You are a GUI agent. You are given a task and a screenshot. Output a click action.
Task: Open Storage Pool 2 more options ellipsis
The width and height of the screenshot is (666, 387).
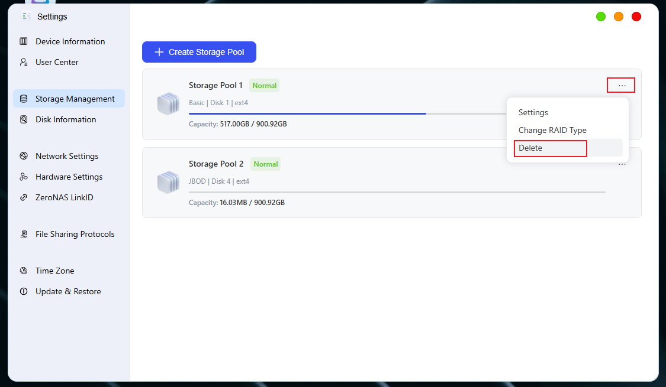tap(622, 164)
